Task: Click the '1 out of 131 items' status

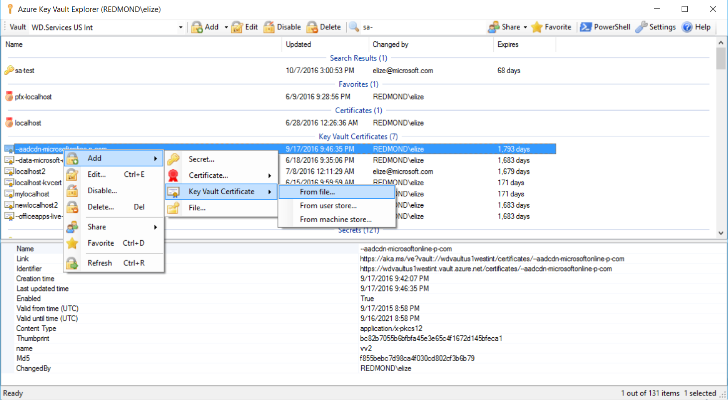Action: coord(650,393)
